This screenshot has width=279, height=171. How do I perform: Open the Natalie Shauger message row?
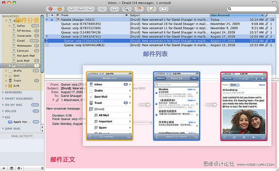pyautogui.click(x=160, y=20)
